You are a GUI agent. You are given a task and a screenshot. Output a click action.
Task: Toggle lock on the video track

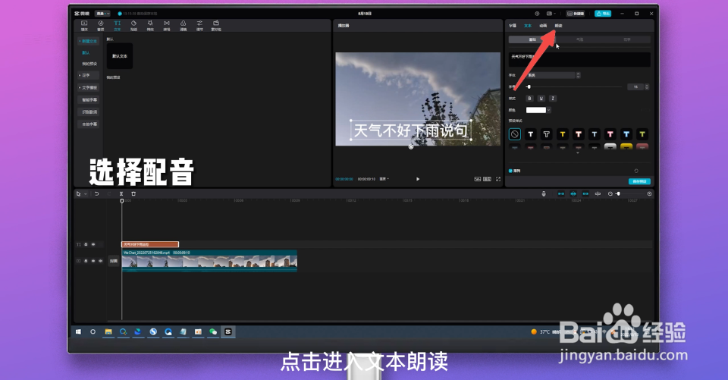click(86, 261)
